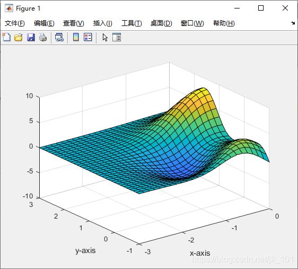Open the 查看(V) menu
Viewport: 298px width, 269px height.
coord(74,23)
